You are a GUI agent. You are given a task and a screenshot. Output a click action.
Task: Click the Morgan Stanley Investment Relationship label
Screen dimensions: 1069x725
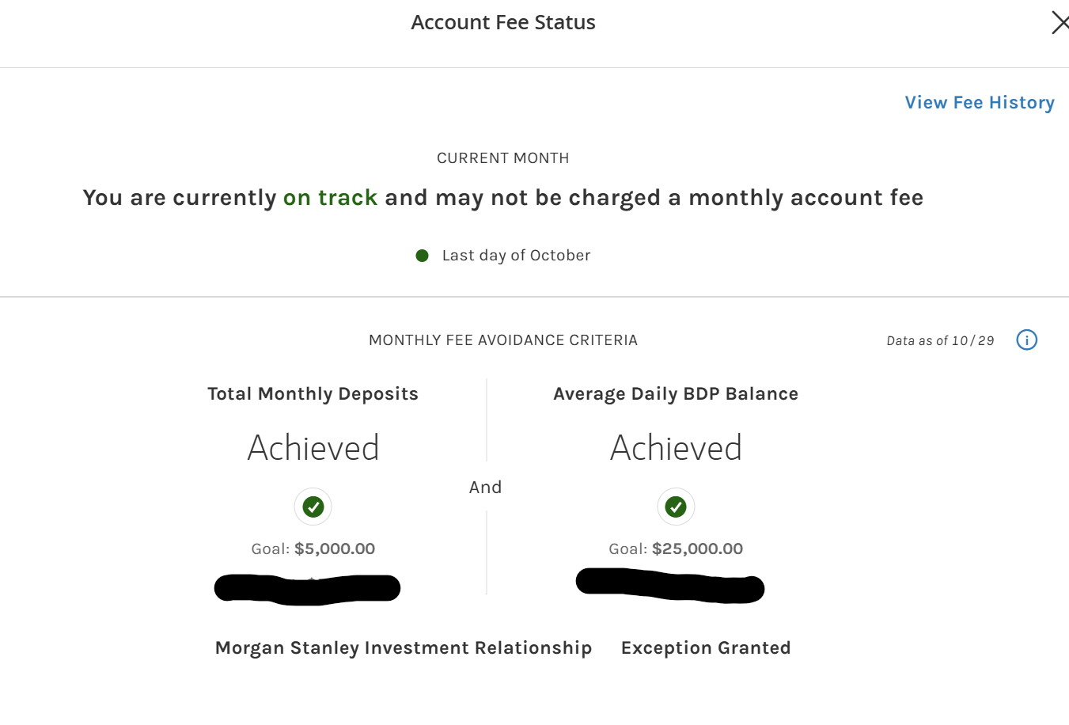click(404, 648)
